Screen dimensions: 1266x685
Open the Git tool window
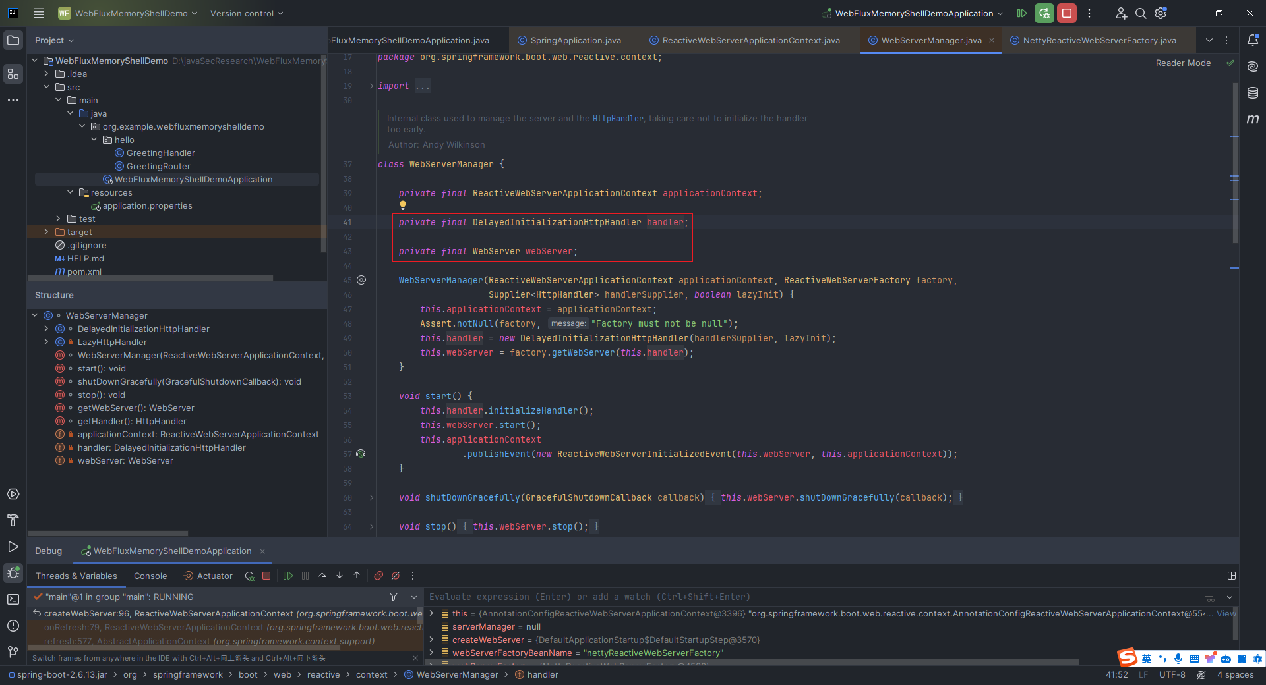13,652
